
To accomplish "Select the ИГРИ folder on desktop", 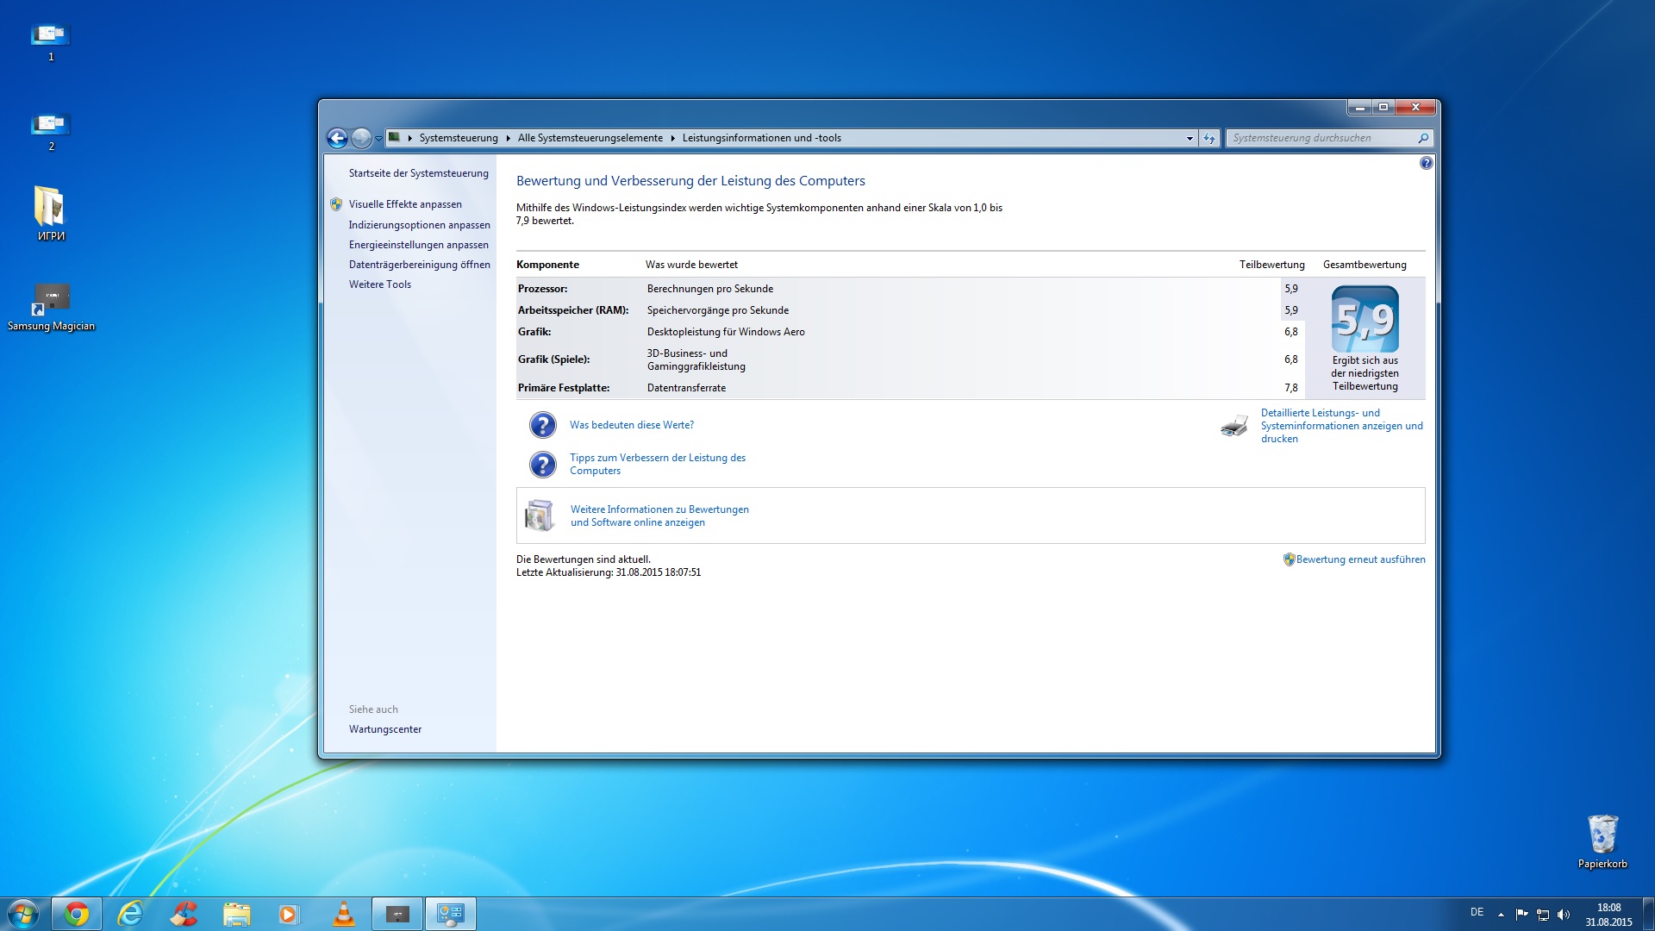I will tap(51, 213).
